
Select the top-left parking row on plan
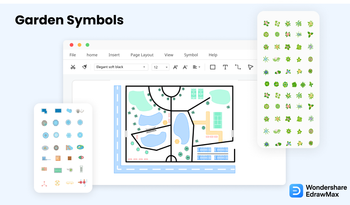204,150
